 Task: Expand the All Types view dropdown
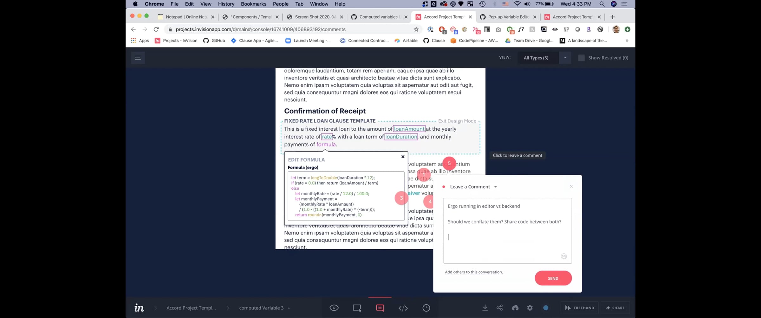coord(565,58)
